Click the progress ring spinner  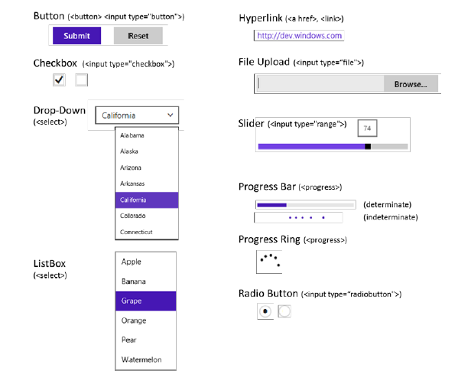[270, 261]
